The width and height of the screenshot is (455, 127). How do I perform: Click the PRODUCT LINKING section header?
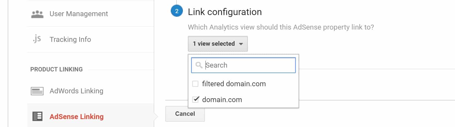pos(56,69)
